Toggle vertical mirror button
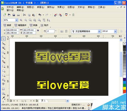 (67, 31)
